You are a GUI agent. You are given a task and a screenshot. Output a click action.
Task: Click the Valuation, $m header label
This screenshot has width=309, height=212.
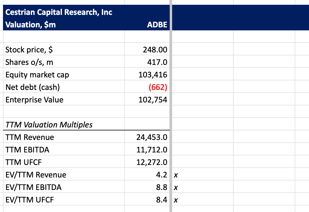pyautogui.click(x=30, y=25)
